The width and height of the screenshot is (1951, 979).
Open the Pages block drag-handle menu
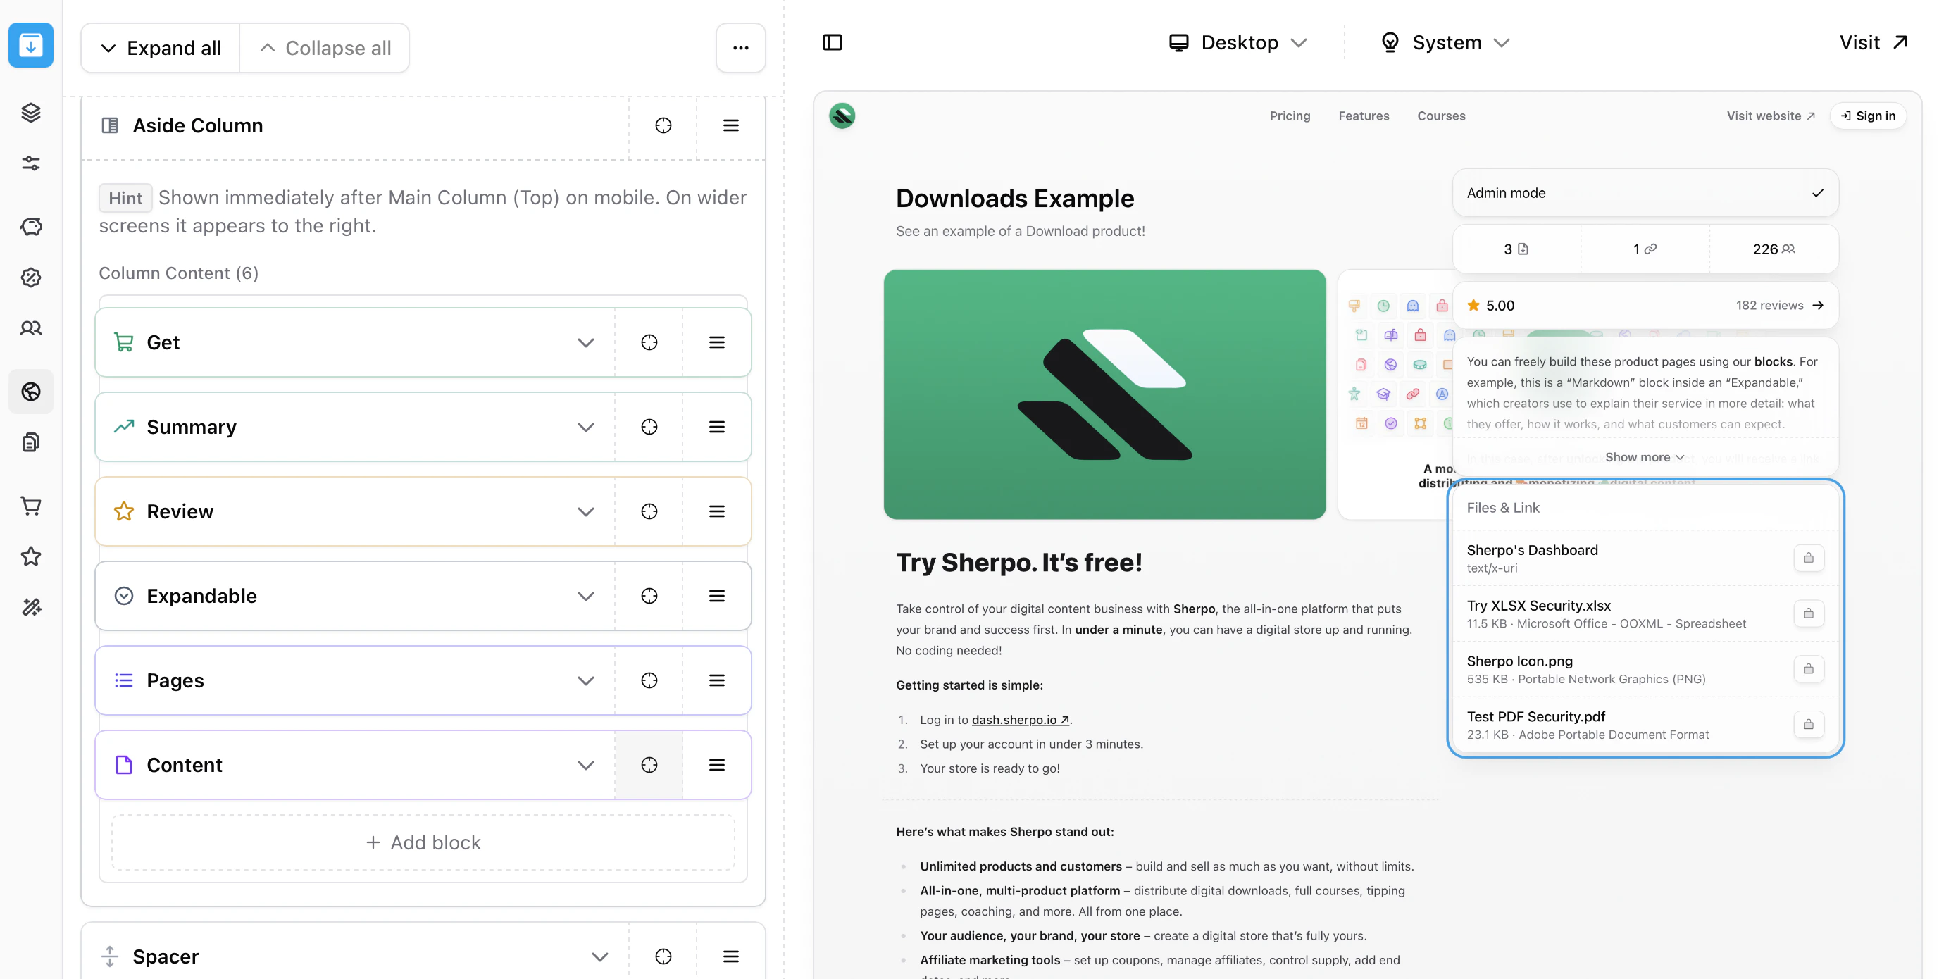pyautogui.click(x=716, y=680)
